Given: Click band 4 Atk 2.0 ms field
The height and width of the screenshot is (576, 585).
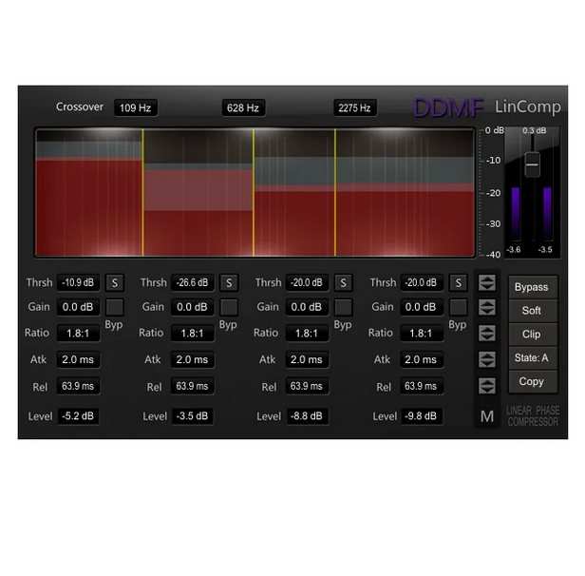Looking at the screenshot, I should (422, 359).
